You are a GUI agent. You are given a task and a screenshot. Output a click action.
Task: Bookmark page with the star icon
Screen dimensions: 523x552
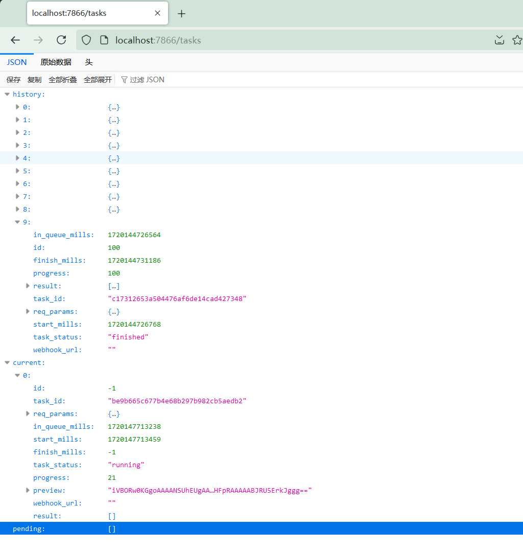pos(517,40)
